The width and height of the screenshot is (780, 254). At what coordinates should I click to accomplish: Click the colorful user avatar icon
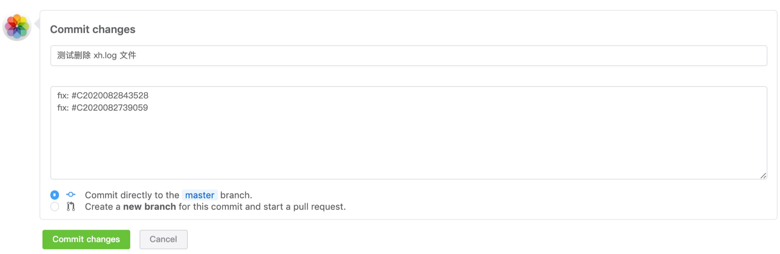click(17, 26)
